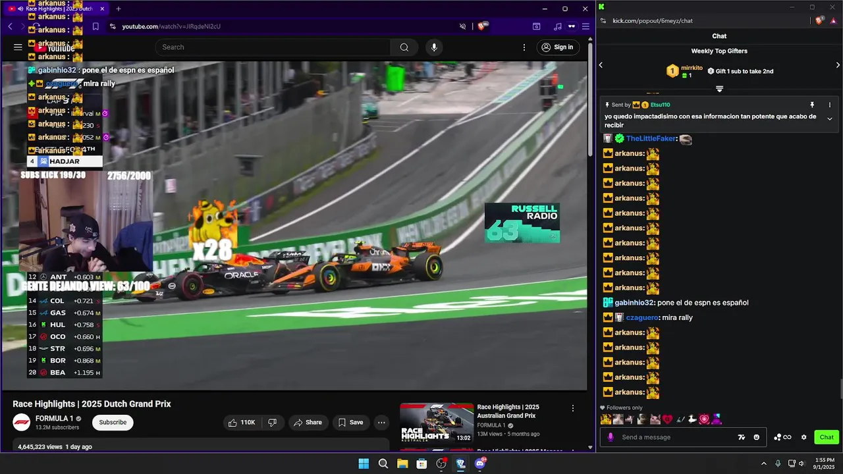Save the video to a playlist
Viewport: 843px width, 474px height.
[x=350, y=422]
